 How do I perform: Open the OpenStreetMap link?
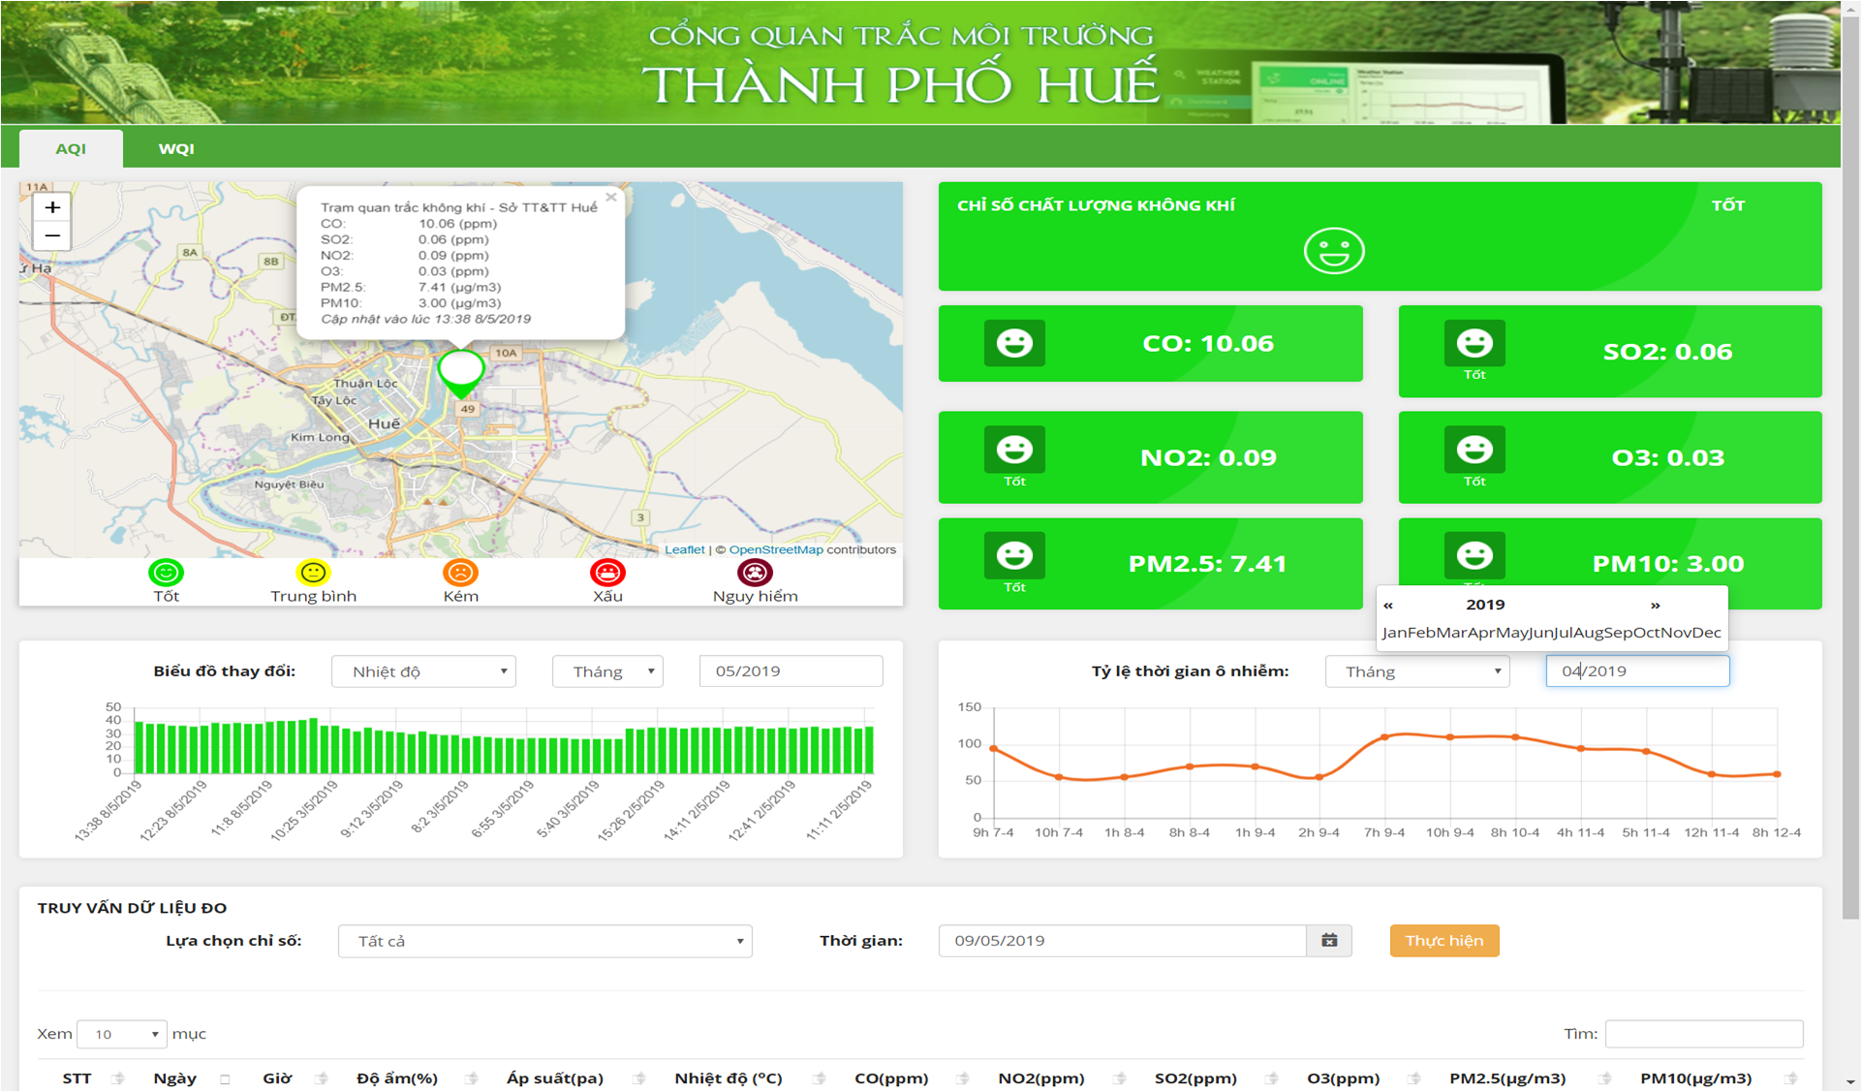click(x=775, y=549)
